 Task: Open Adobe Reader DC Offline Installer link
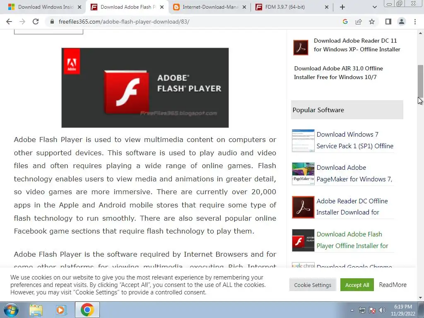pyautogui.click(x=352, y=207)
